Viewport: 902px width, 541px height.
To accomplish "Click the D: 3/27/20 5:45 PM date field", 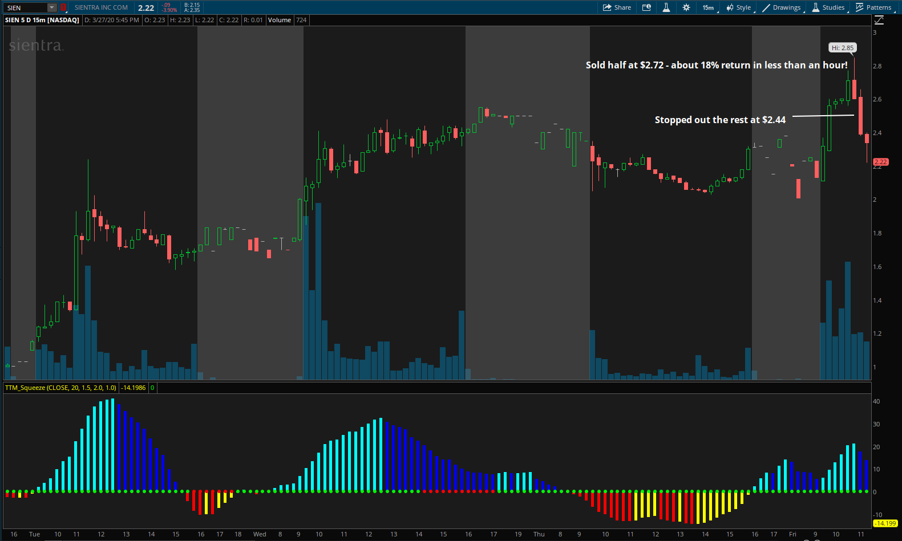I will click(112, 20).
